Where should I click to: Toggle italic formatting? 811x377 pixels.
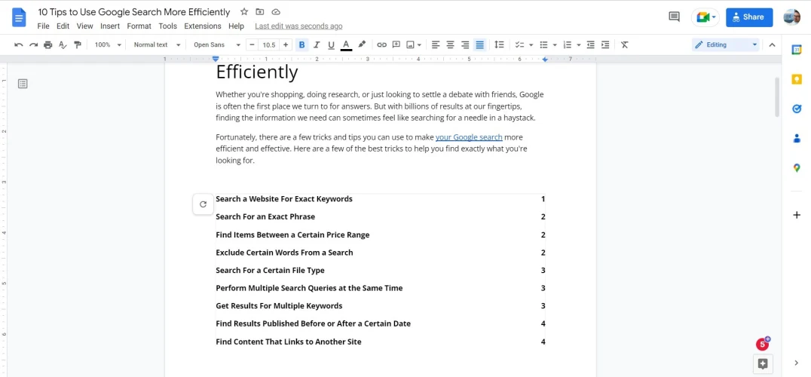pos(317,45)
